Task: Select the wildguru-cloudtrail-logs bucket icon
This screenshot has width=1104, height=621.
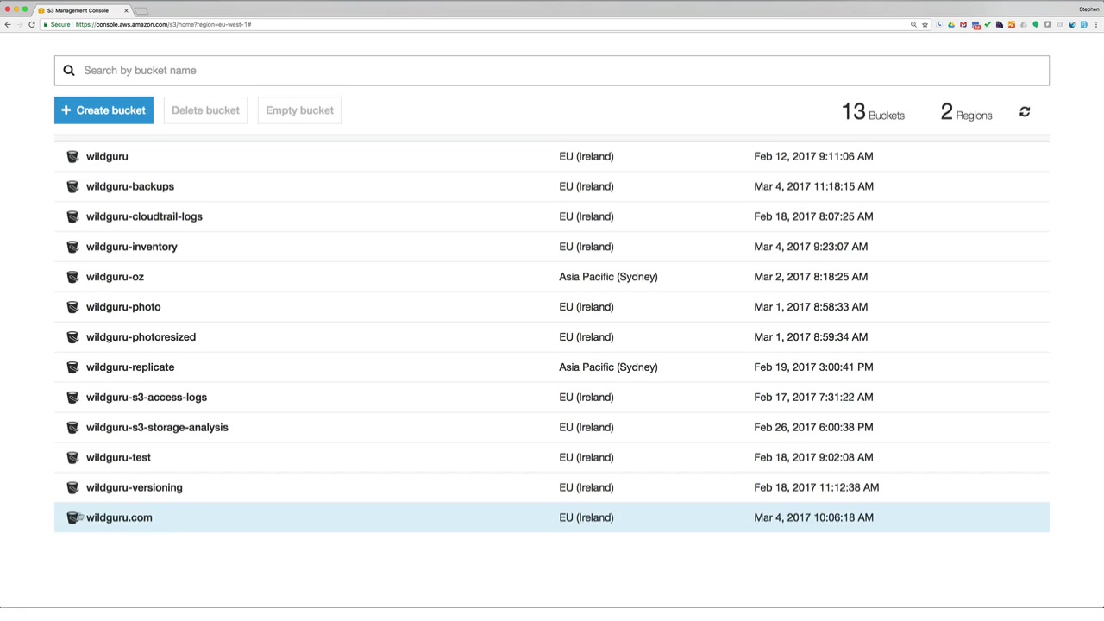Action: pyautogui.click(x=72, y=216)
